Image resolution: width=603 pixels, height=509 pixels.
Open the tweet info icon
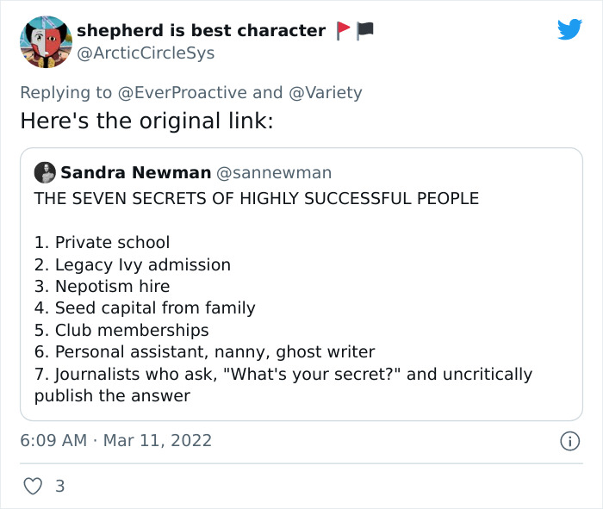pos(569,441)
